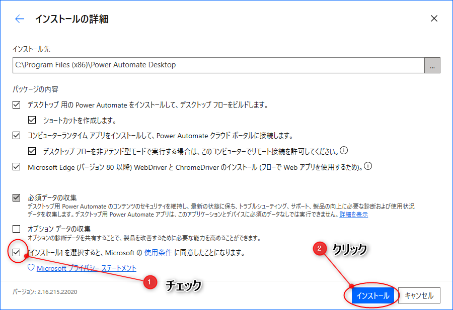Open the 使用条件 terms link

point(158,253)
